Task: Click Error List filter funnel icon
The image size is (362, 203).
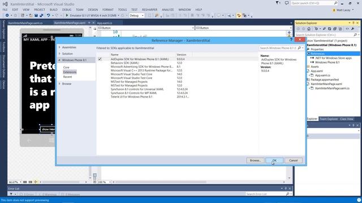Action: (x=11, y=194)
